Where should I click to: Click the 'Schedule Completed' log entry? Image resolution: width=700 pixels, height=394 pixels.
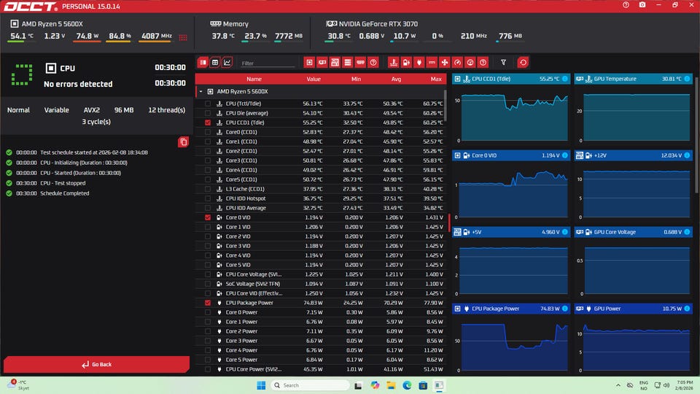tap(65, 193)
